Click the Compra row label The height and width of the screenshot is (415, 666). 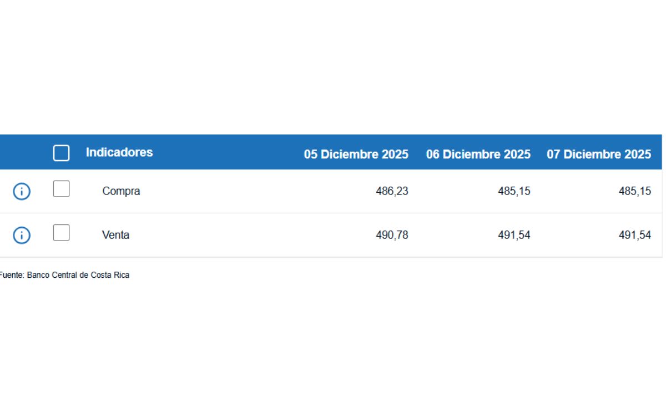pyautogui.click(x=122, y=191)
